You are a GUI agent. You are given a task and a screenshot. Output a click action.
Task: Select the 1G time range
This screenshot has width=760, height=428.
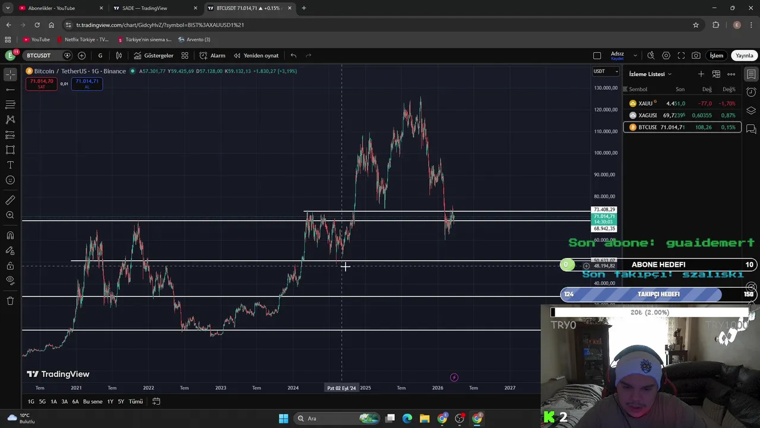[31, 402]
